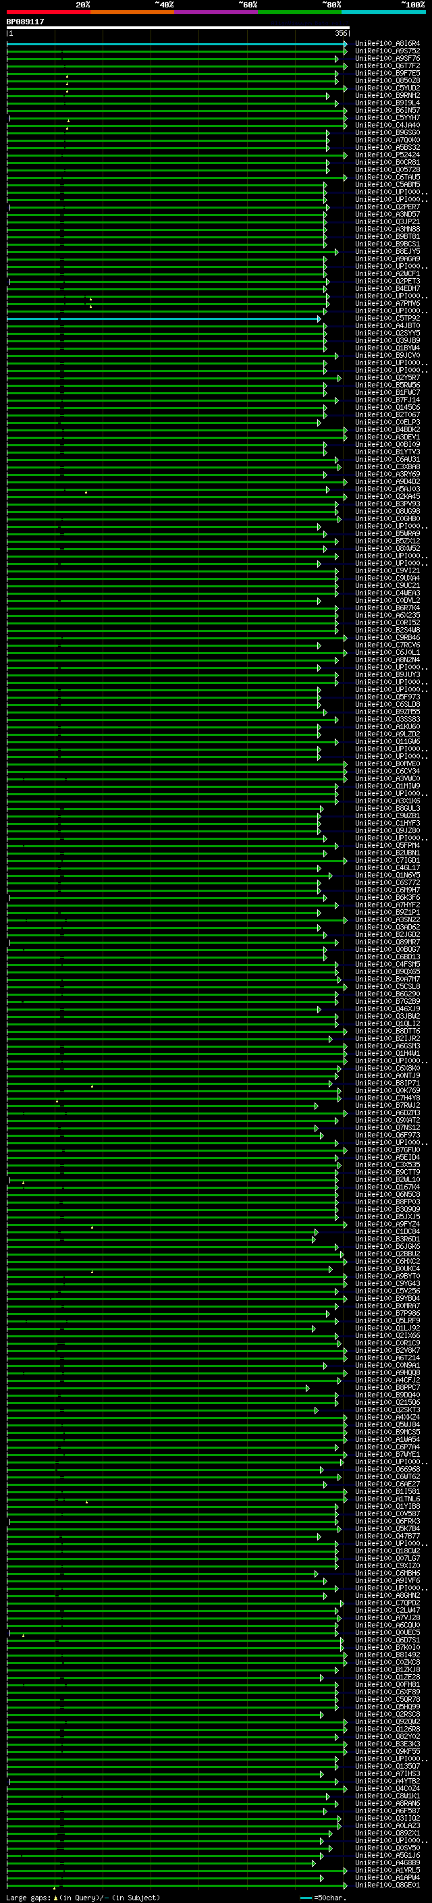Viewport: 432px width, 1903px height.
Task: Open hit UniRef100_B4EDH7
Action: click(387, 289)
